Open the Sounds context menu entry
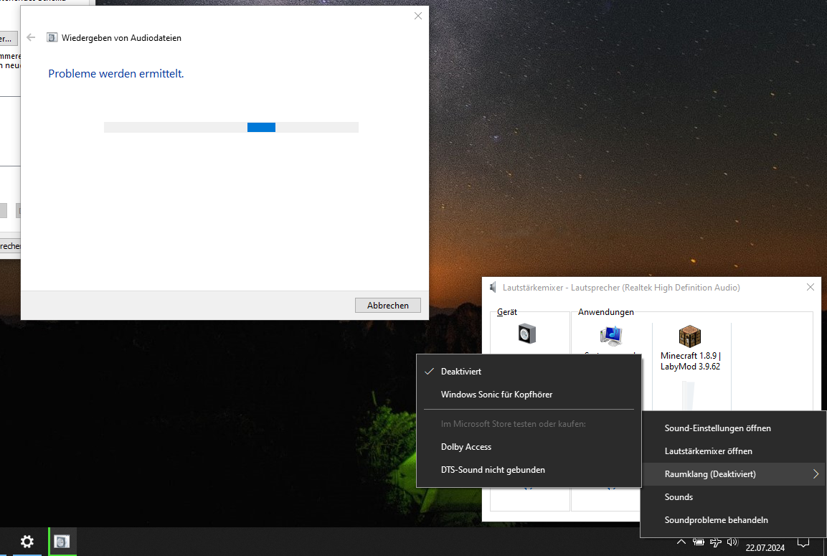 pos(733,497)
